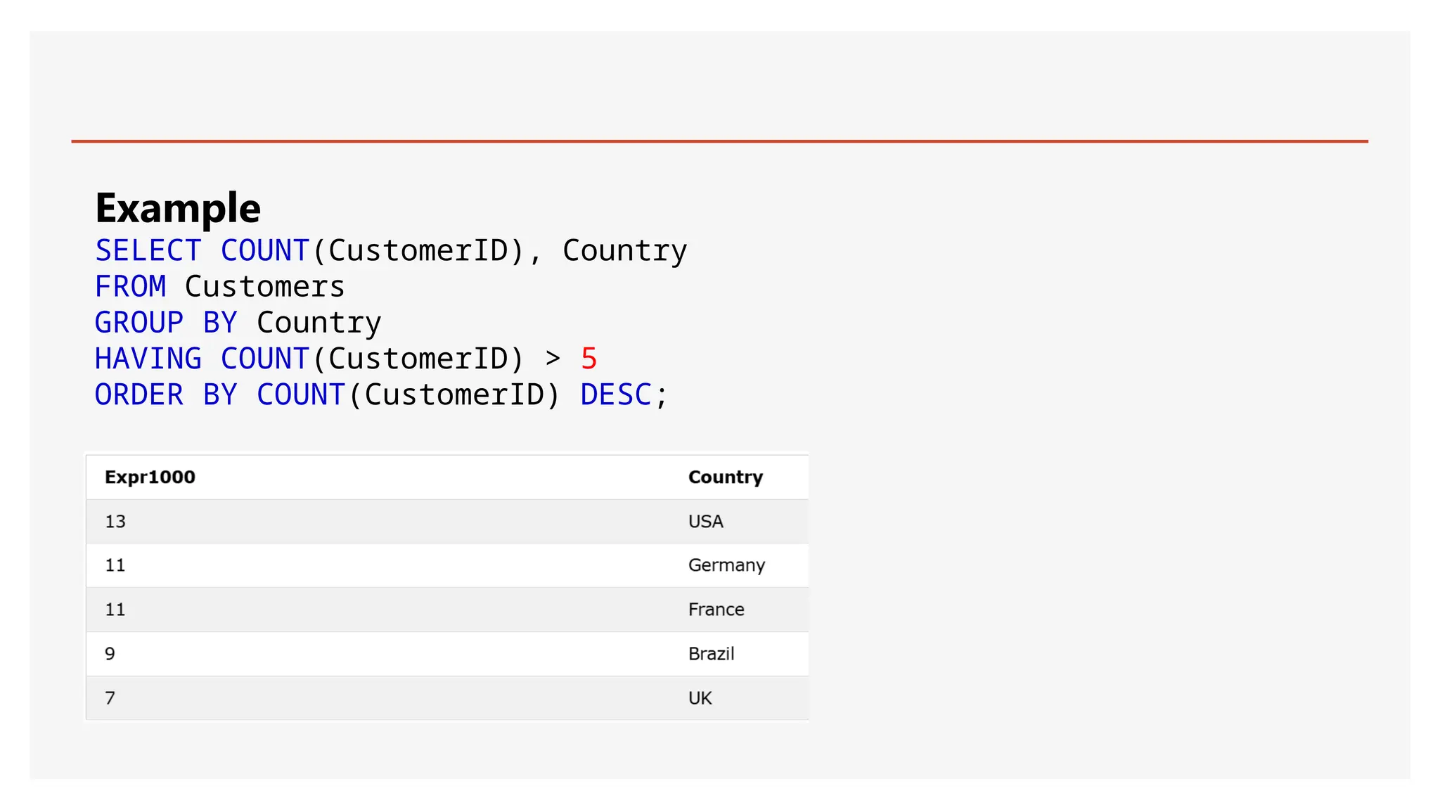1440x810 pixels.
Task: Click the 11 in the Germany row
Action: point(115,565)
